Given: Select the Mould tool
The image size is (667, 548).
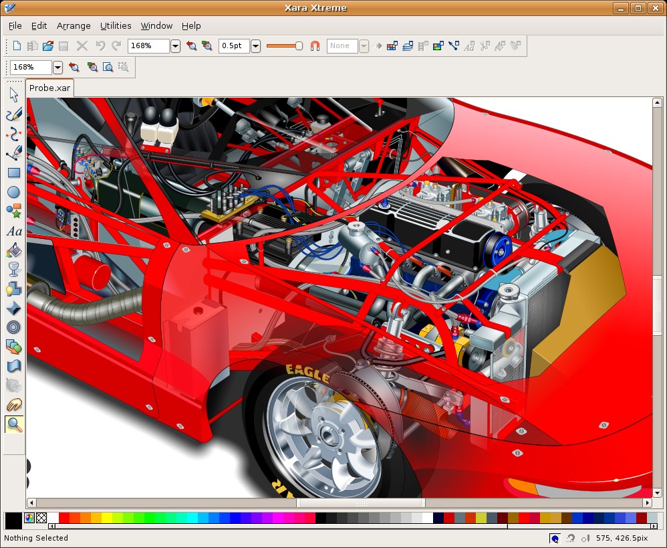Looking at the screenshot, I should [x=13, y=366].
